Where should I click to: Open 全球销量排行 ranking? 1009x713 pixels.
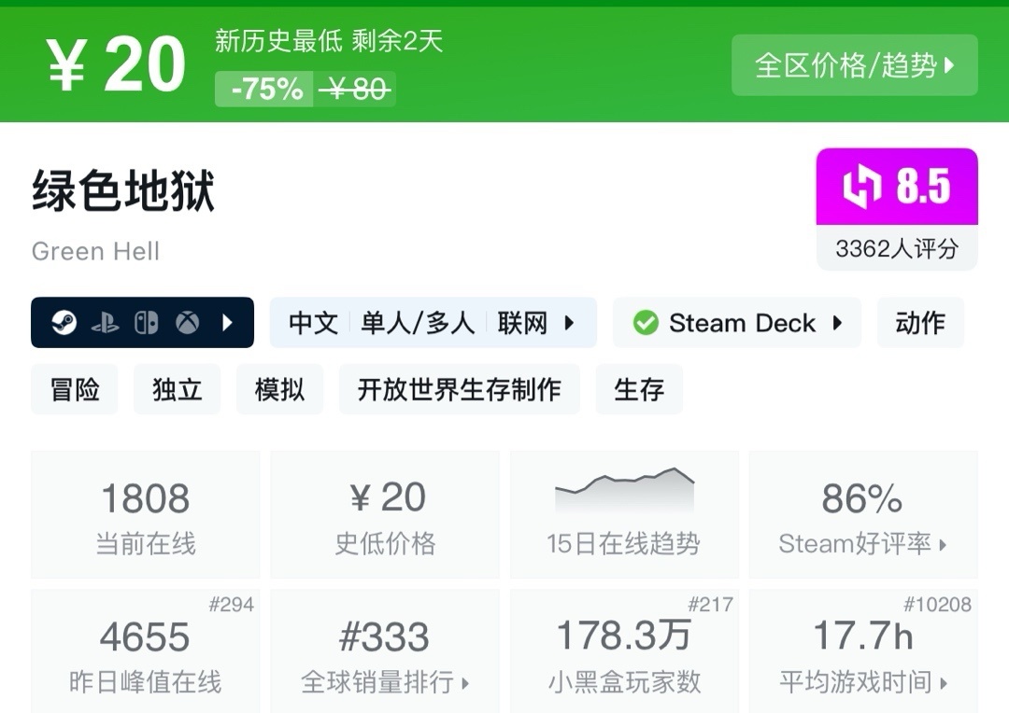tap(385, 651)
